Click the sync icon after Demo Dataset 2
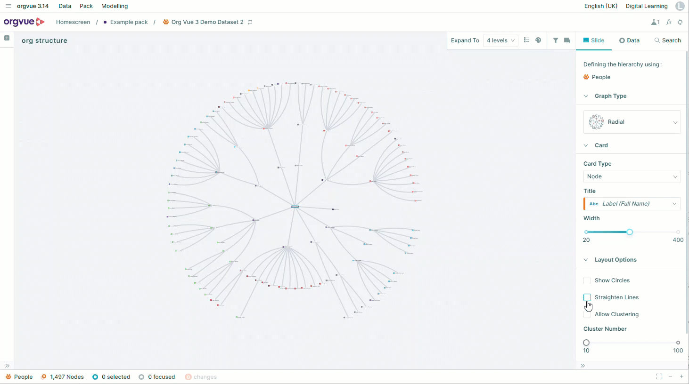The width and height of the screenshot is (689, 384). [x=250, y=22]
